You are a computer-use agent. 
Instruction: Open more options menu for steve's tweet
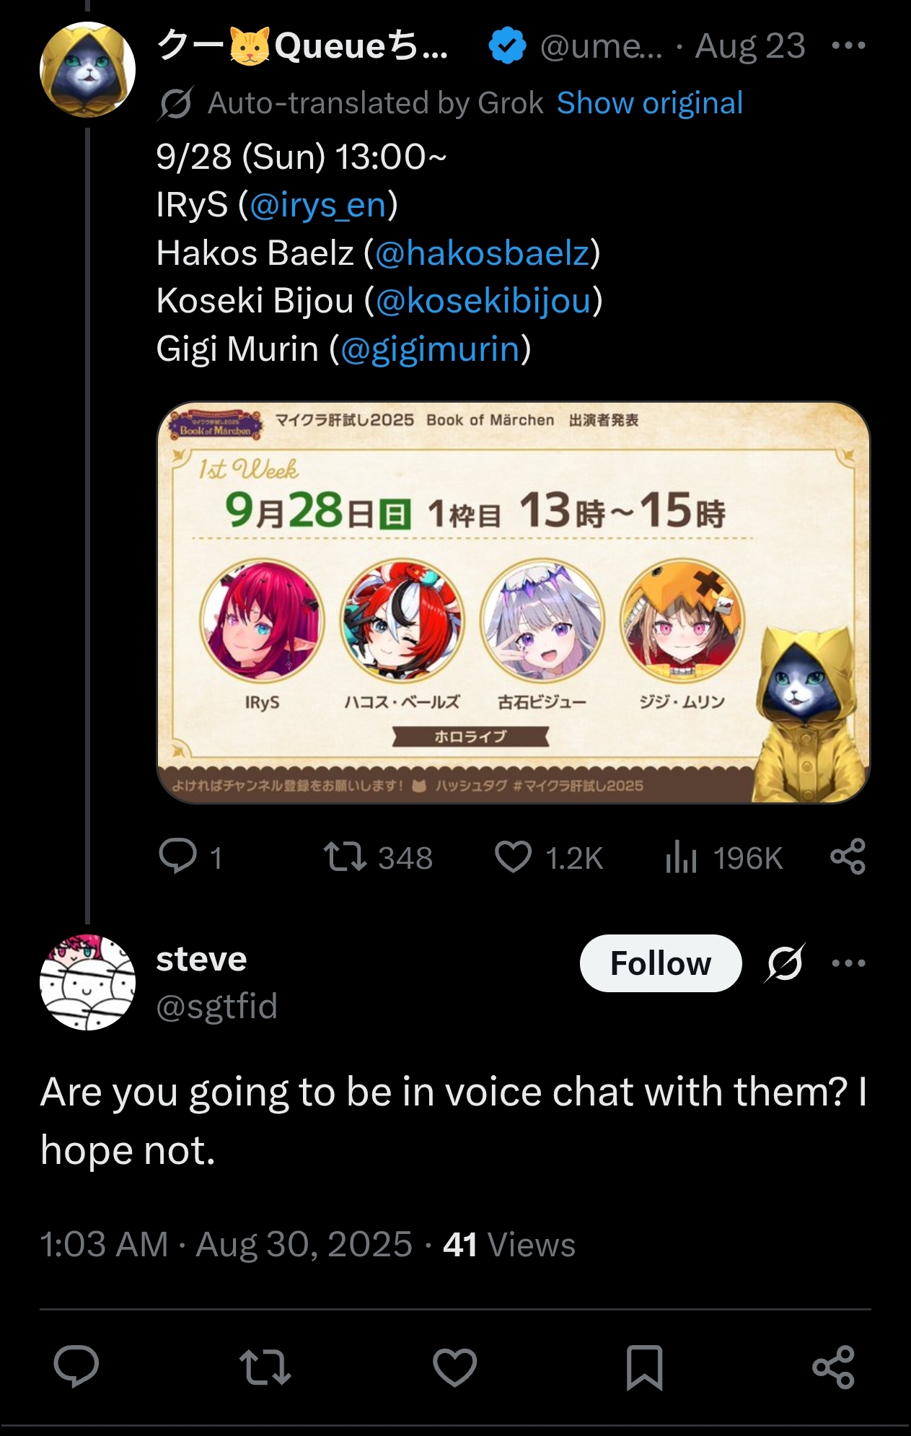coord(848,963)
